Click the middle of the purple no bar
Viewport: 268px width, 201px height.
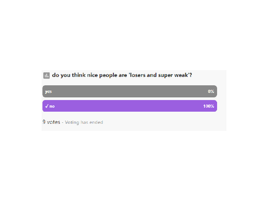point(130,106)
